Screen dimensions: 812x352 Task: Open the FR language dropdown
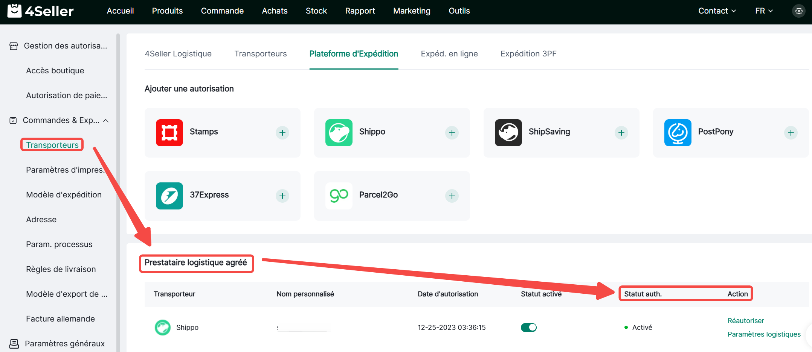click(x=764, y=11)
